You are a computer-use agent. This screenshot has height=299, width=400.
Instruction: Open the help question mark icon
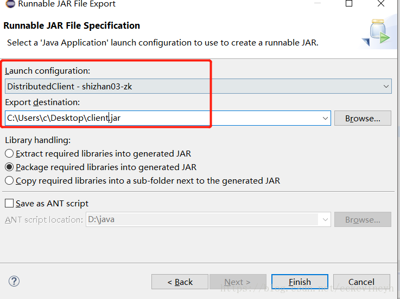point(14,282)
